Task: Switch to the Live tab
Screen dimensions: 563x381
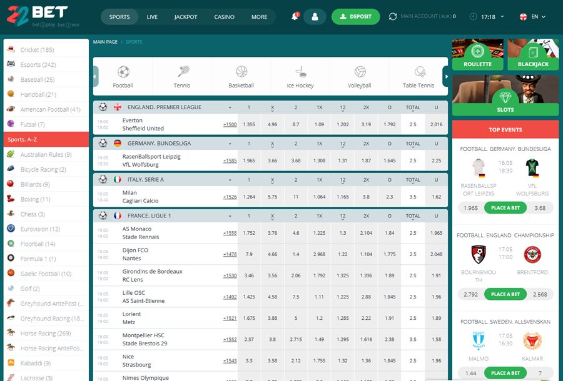Action: pyautogui.click(x=152, y=17)
